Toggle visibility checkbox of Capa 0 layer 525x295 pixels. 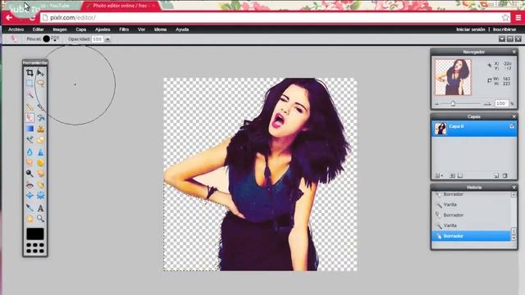point(512,126)
